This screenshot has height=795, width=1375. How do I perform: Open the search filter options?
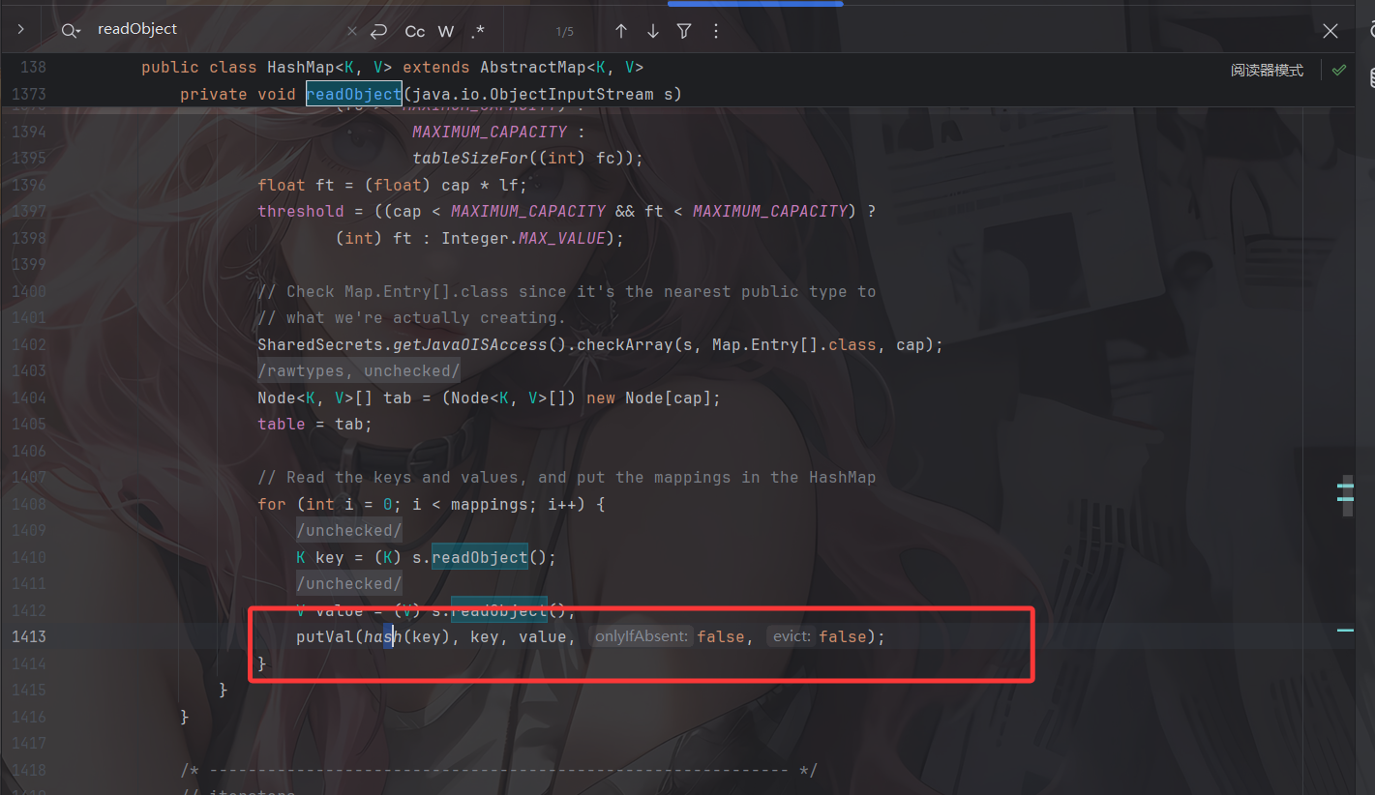click(684, 31)
